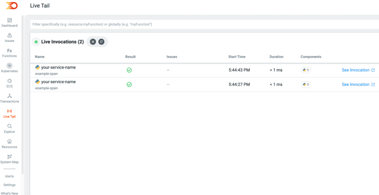Screen dimensions: 379x195
Task: Open the Kubernetes sidebar icon
Action: point(9,66)
